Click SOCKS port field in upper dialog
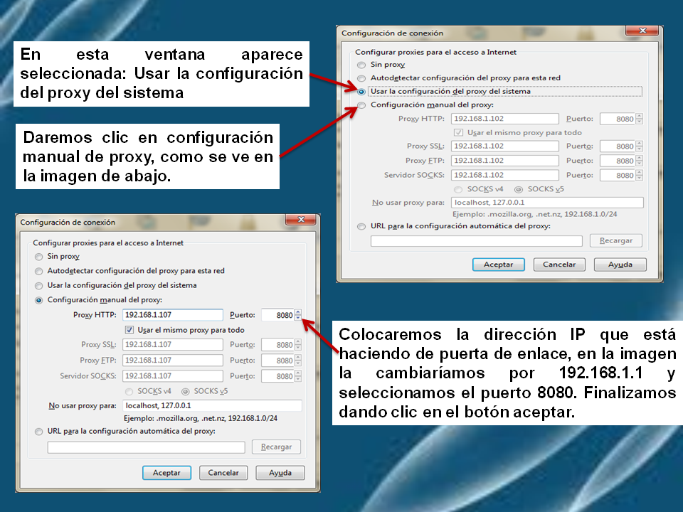683x512 pixels. (x=618, y=175)
